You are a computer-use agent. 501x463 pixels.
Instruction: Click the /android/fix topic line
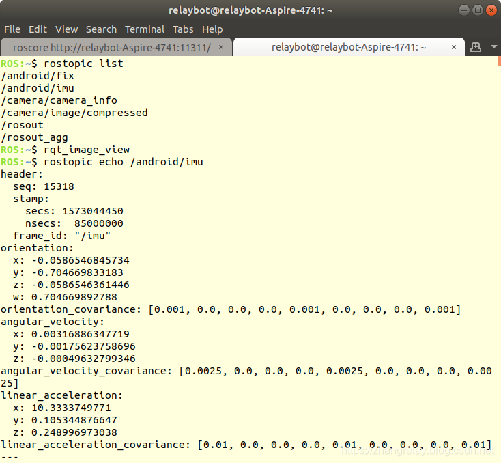[38, 76]
